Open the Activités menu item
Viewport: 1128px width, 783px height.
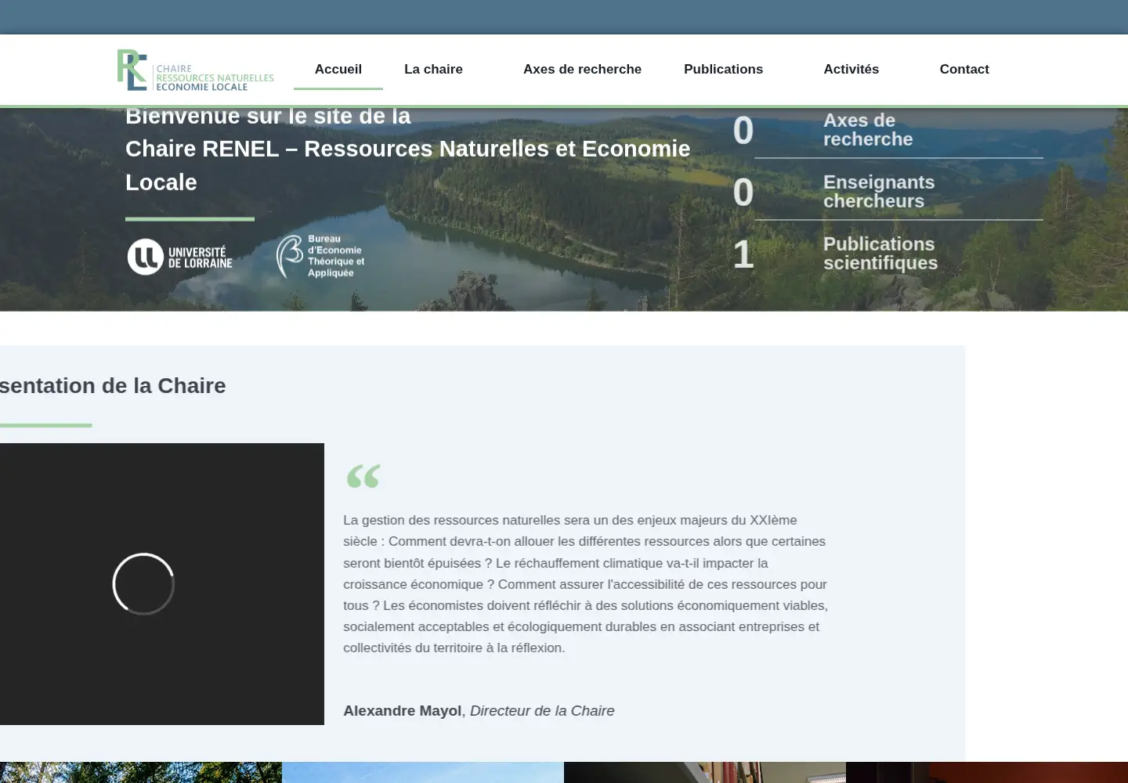[851, 69]
